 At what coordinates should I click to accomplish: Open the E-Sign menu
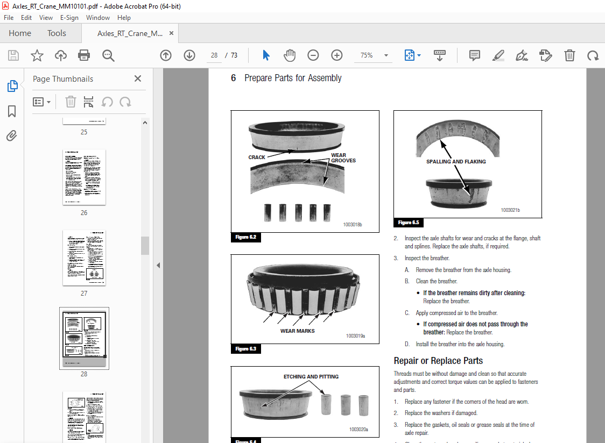click(x=69, y=18)
